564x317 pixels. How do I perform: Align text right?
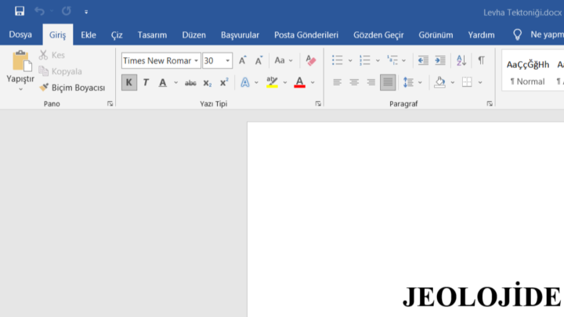click(x=371, y=82)
